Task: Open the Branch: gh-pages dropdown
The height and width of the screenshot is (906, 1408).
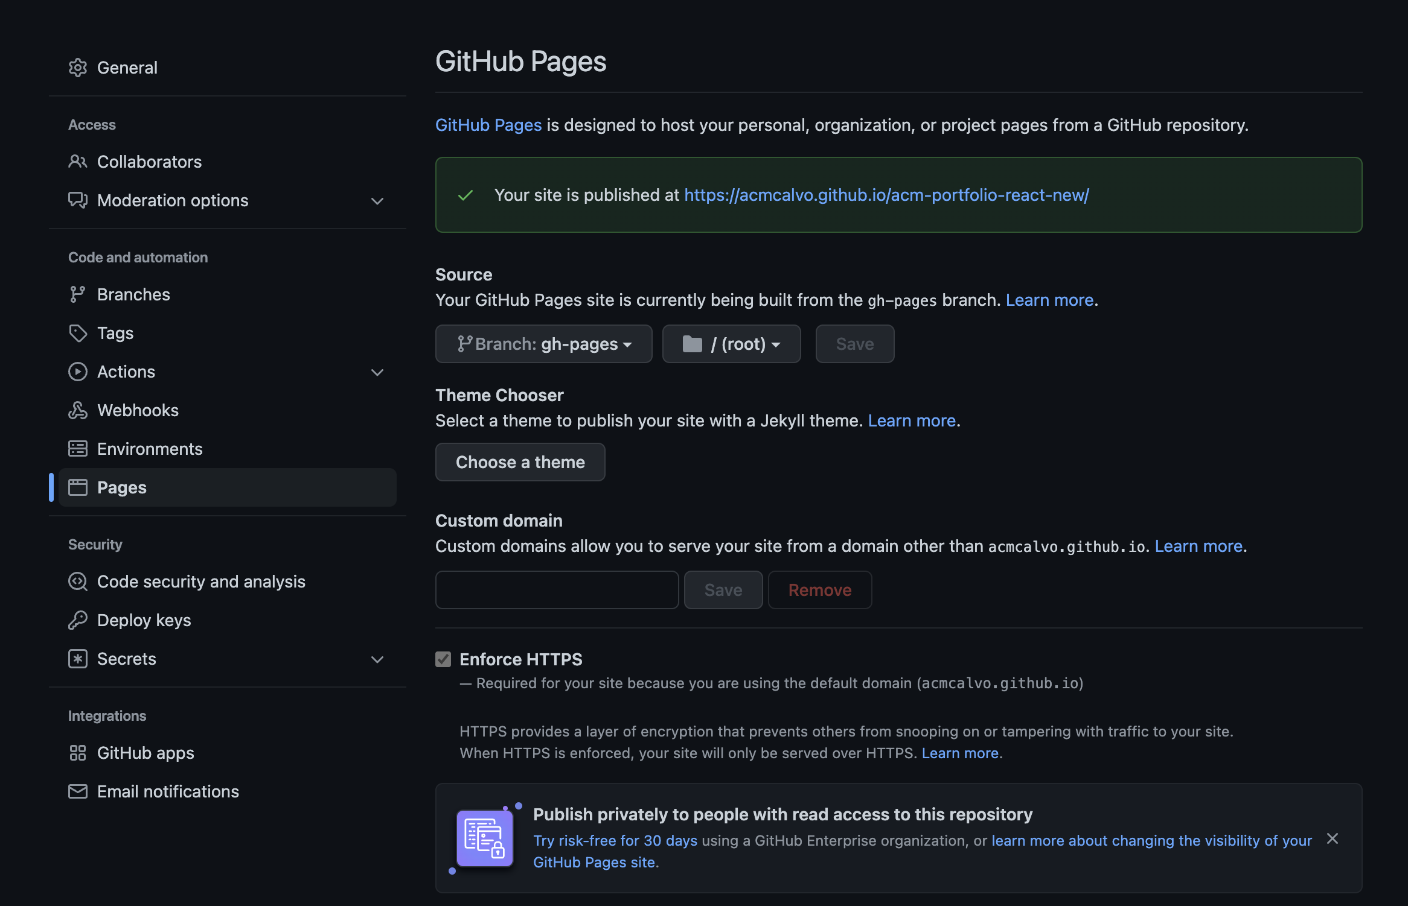Action: coord(543,344)
